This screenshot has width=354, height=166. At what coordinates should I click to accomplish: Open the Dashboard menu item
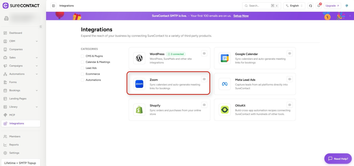click(x=21, y=33)
